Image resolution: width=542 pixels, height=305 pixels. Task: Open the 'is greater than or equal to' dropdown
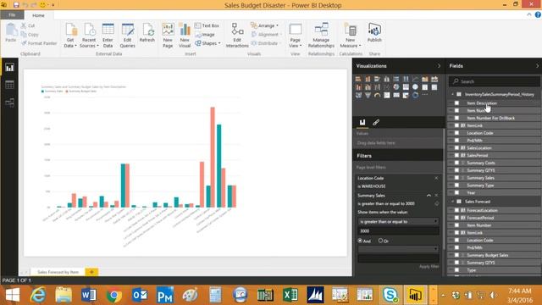[398, 221]
